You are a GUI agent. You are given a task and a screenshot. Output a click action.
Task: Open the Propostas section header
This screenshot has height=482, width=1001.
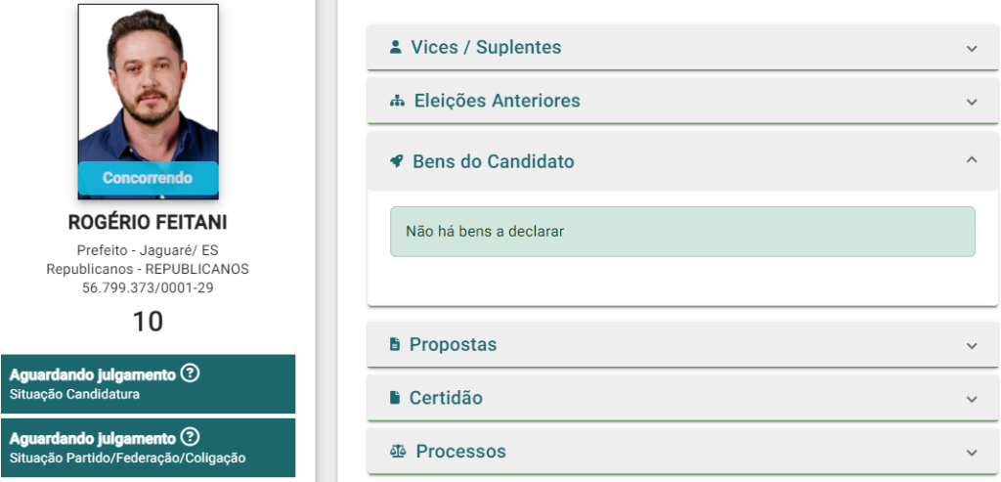pyautogui.click(x=682, y=345)
